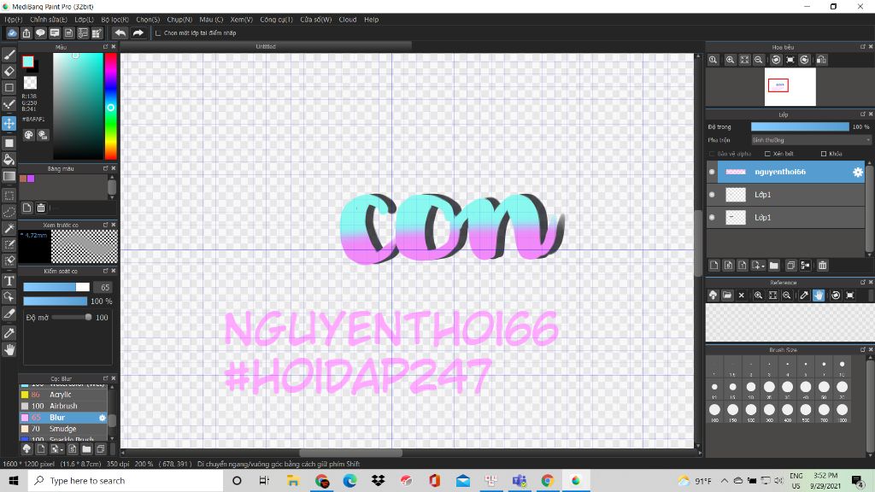Toggle Bảo vệ alpha checkbox
Image resolution: width=875 pixels, height=492 pixels.
[x=712, y=154]
